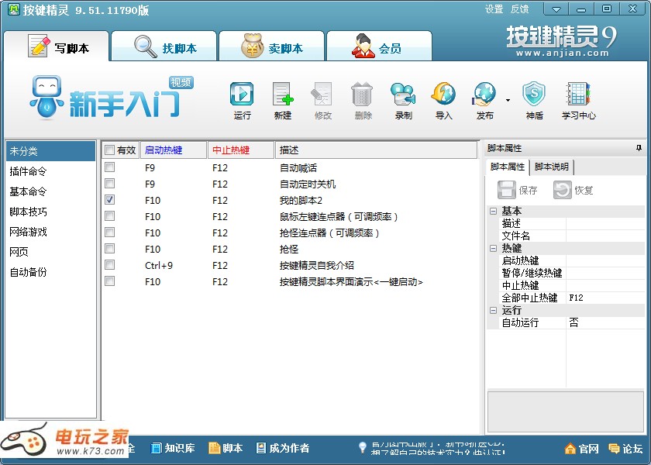Toggle the 有效 header select-all checkbox
This screenshot has height=465, width=651.
[x=109, y=150]
